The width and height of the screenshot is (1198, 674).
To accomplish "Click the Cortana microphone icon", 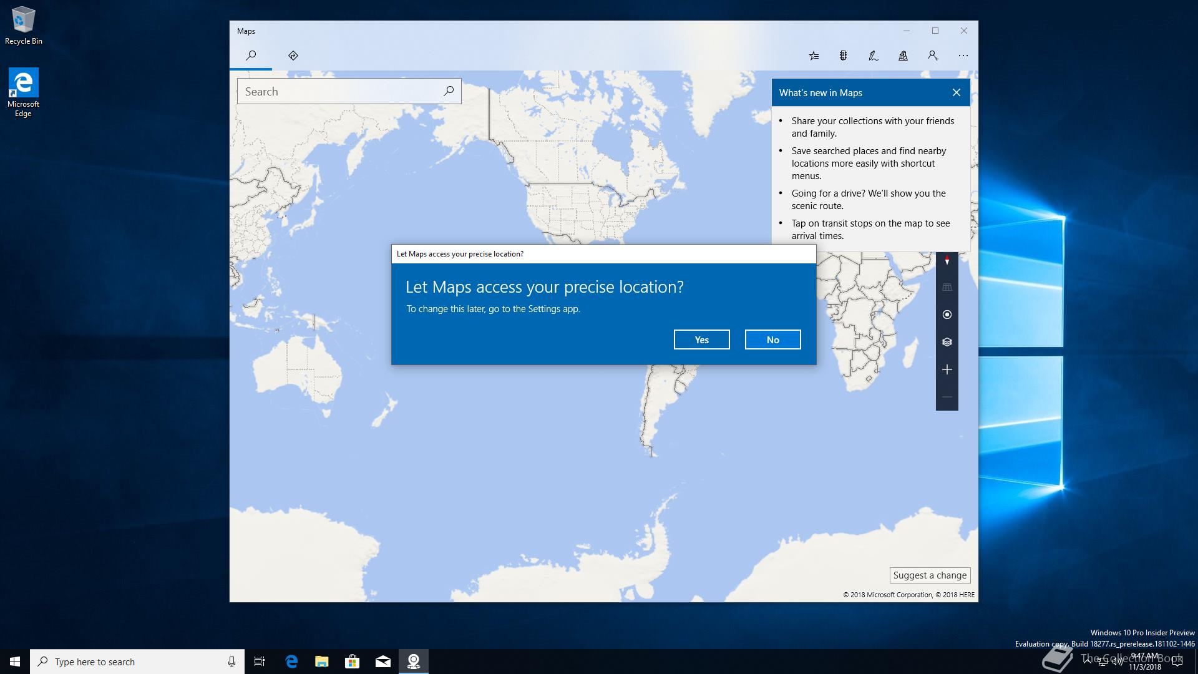I will click(x=231, y=662).
